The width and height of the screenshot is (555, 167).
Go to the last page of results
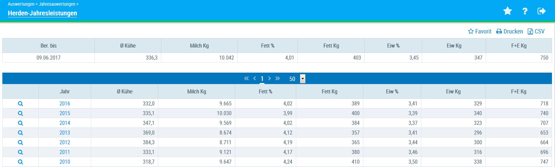278,79
